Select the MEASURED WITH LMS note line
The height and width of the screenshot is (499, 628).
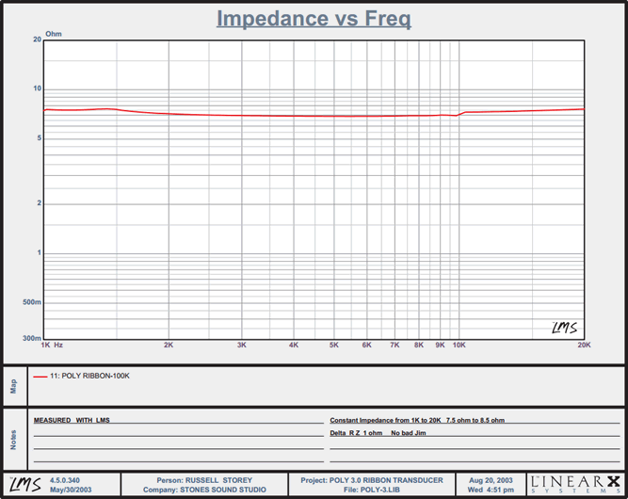[72, 420]
